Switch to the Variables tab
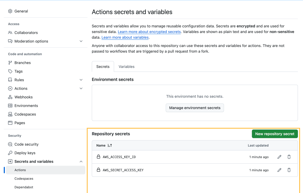 pos(126,67)
